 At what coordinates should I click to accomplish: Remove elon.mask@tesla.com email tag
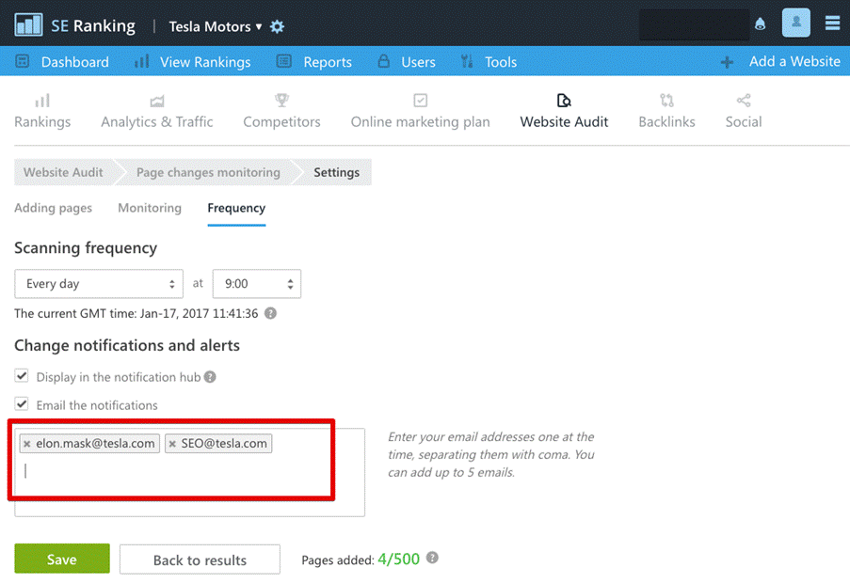pyautogui.click(x=26, y=444)
